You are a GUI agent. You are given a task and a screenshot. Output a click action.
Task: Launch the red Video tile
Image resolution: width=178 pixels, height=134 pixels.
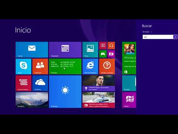[103, 45]
